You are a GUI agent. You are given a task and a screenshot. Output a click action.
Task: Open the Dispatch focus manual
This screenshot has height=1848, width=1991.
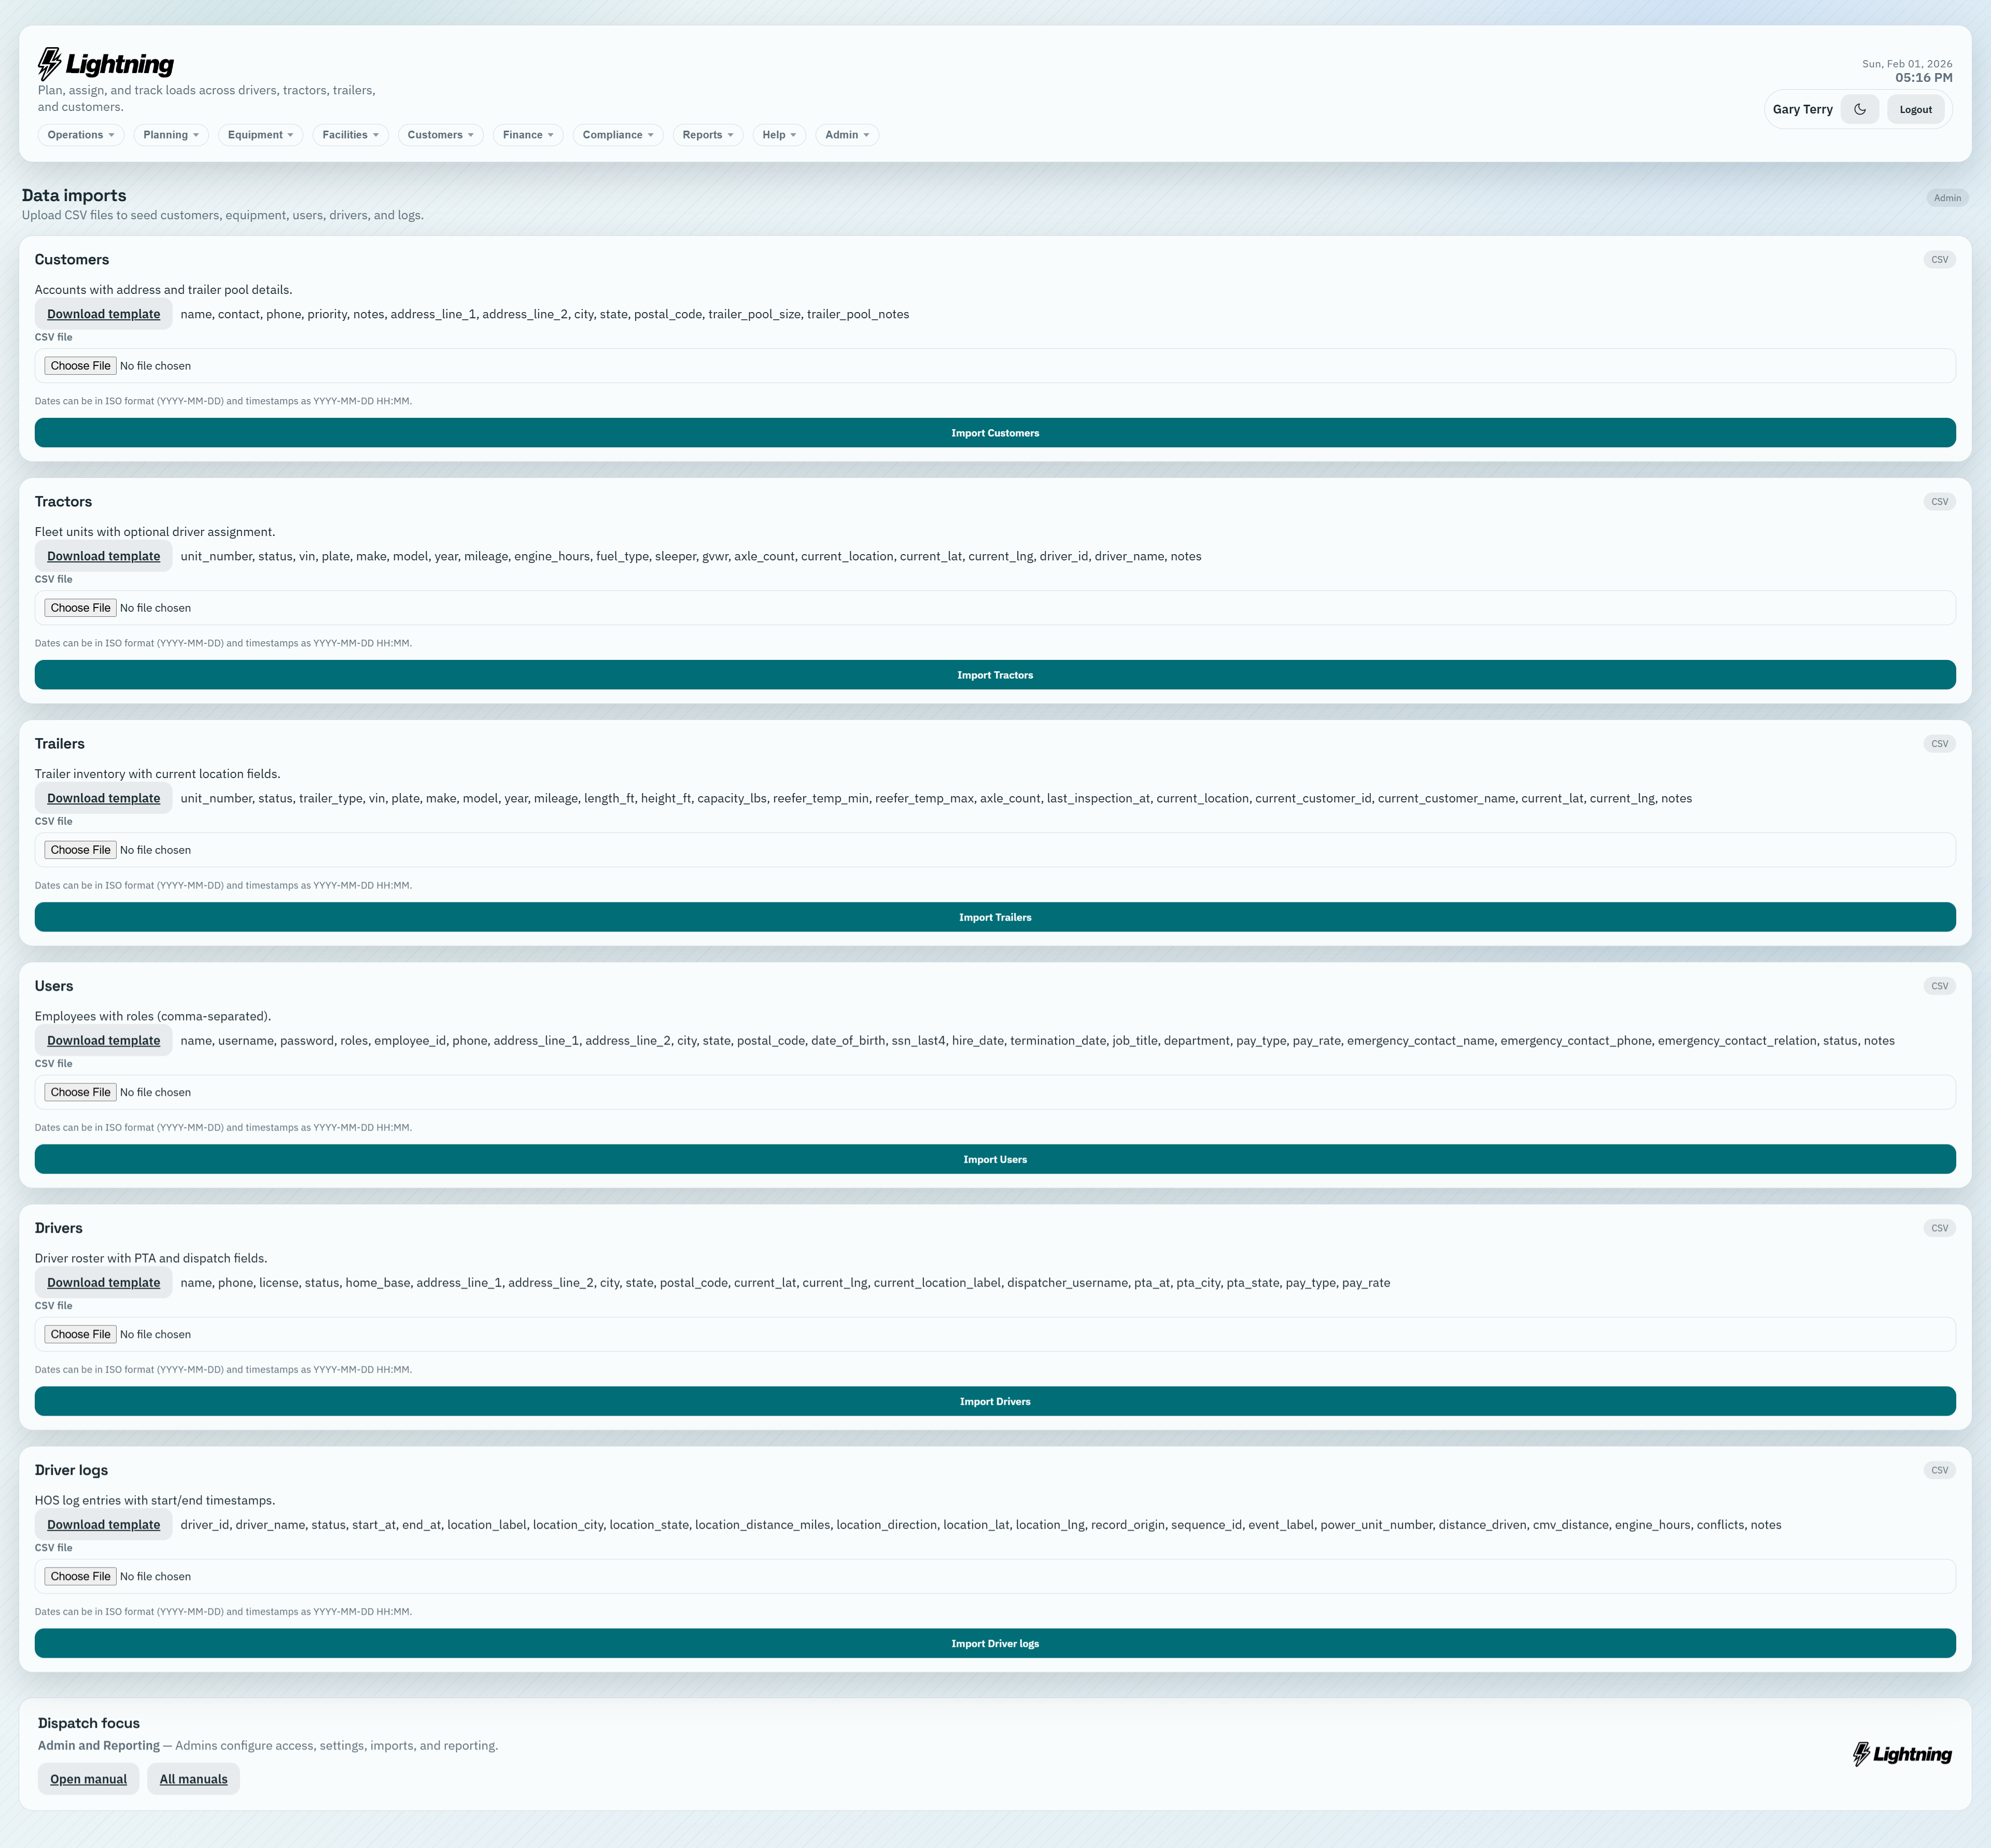pyautogui.click(x=88, y=1779)
